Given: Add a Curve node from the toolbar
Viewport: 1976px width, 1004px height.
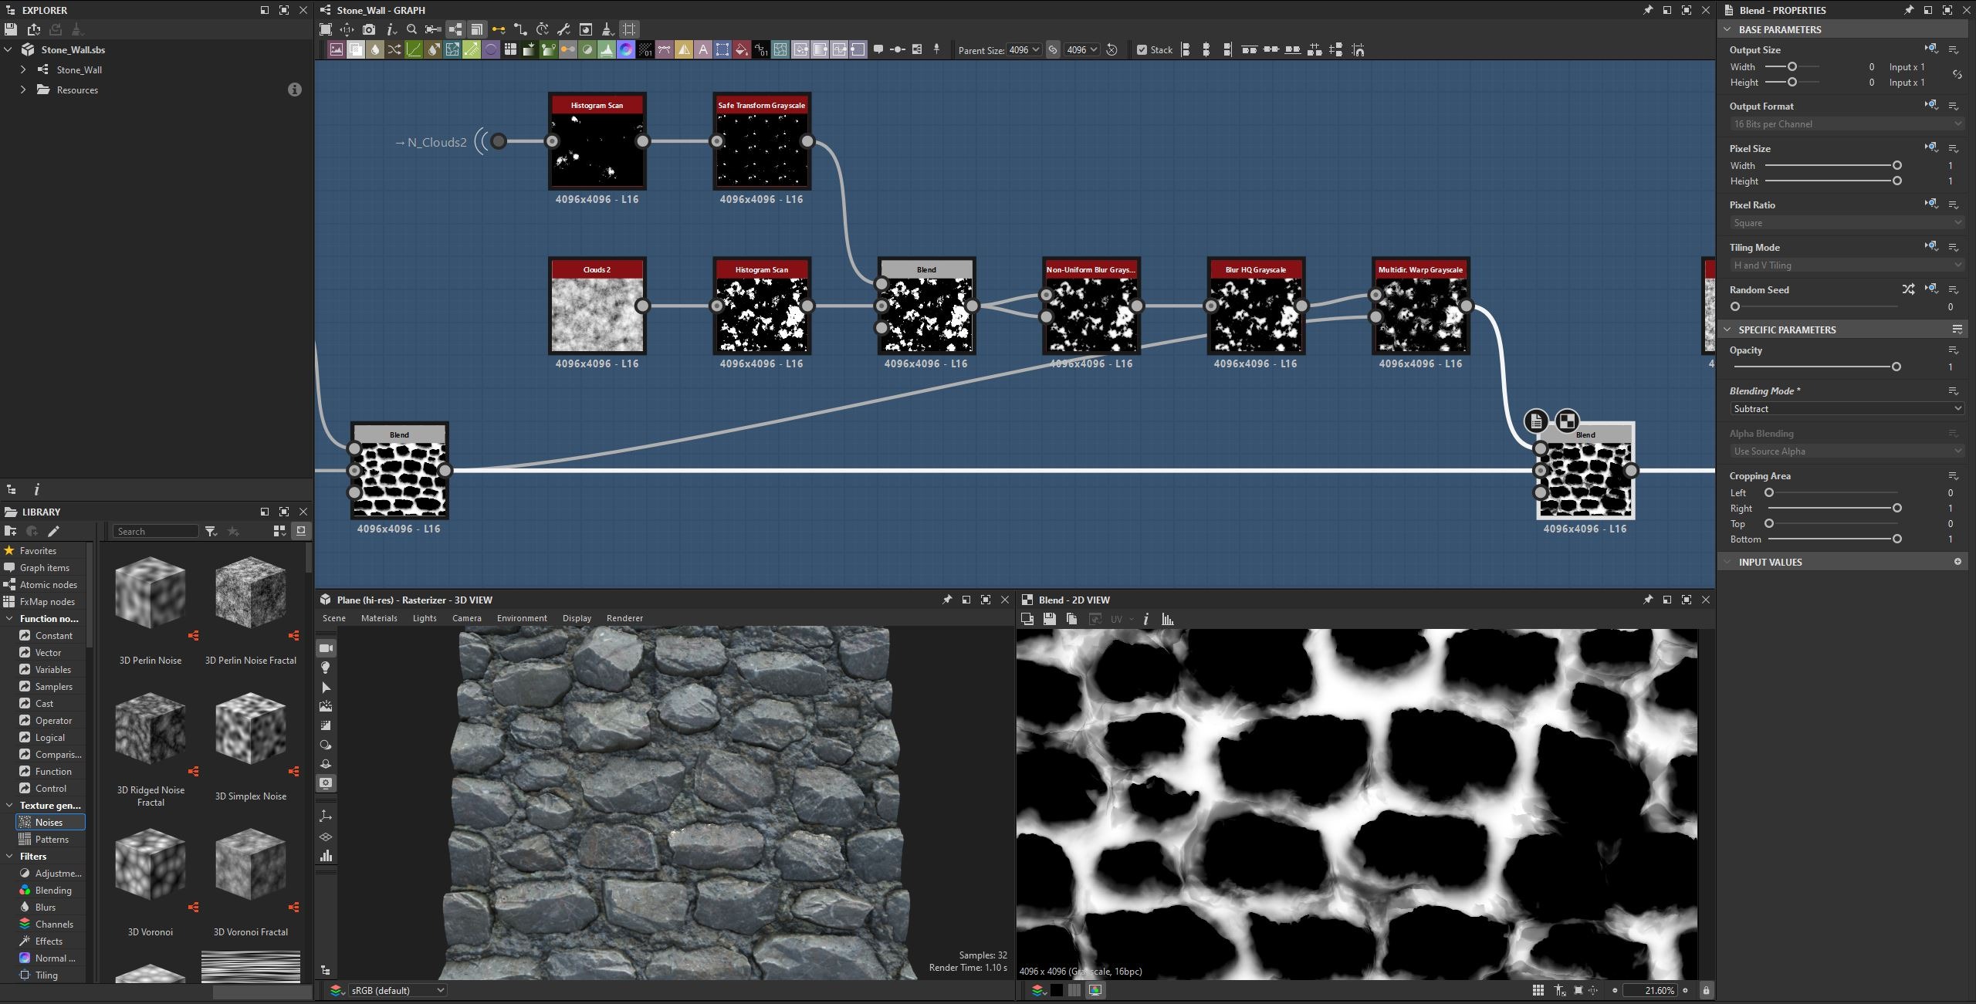Looking at the screenshot, I should (414, 50).
